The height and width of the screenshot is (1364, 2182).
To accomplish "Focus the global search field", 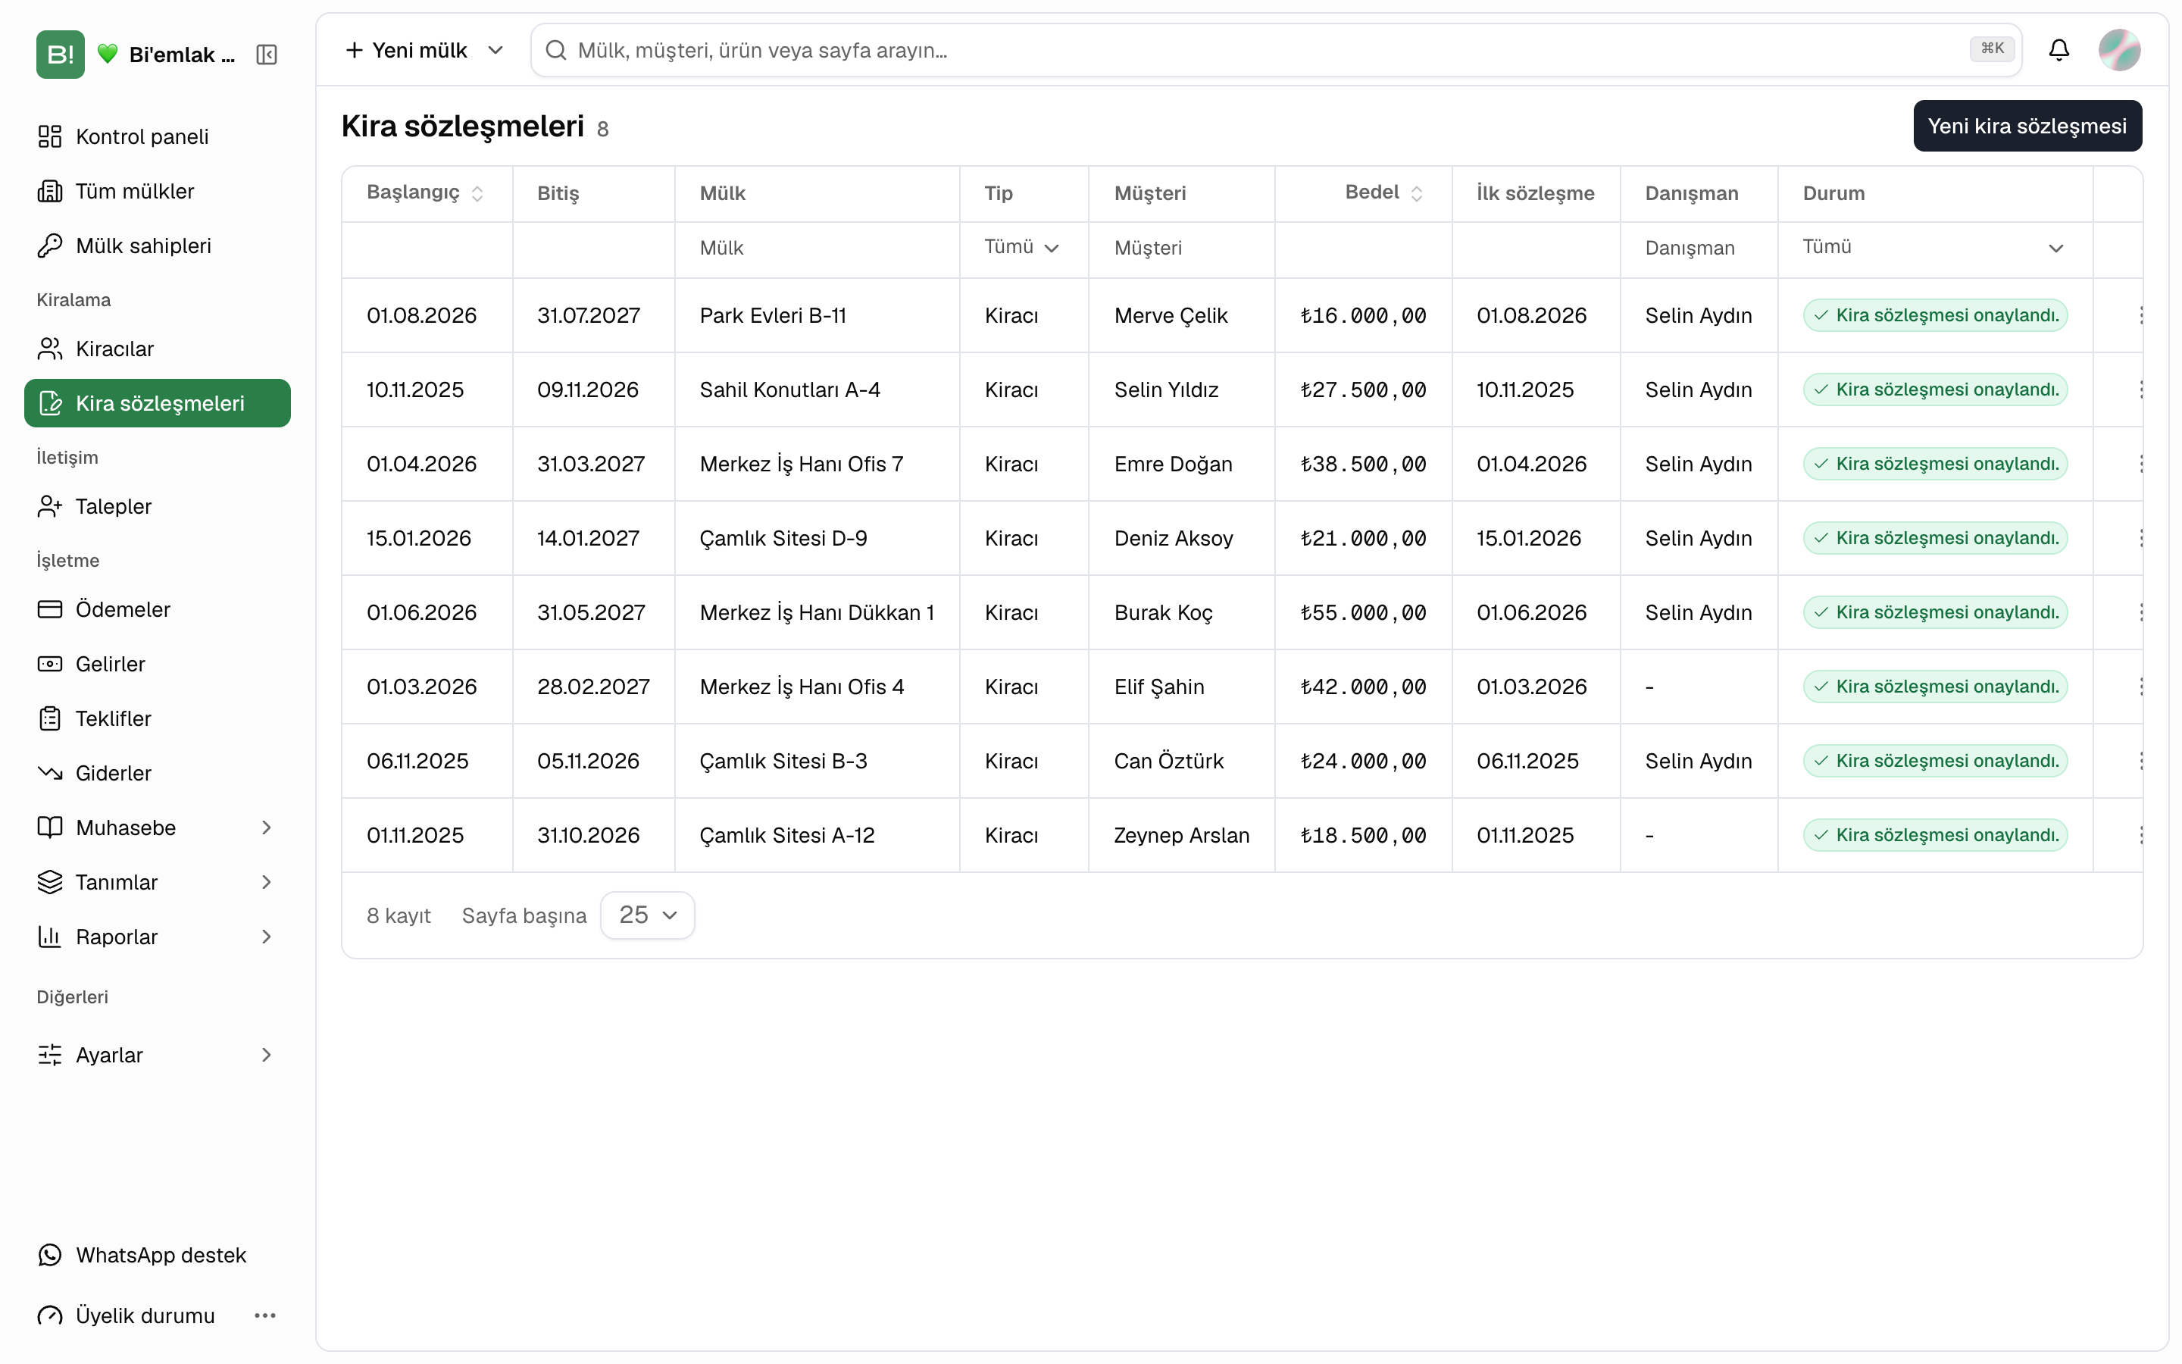I will (1275, 49).
